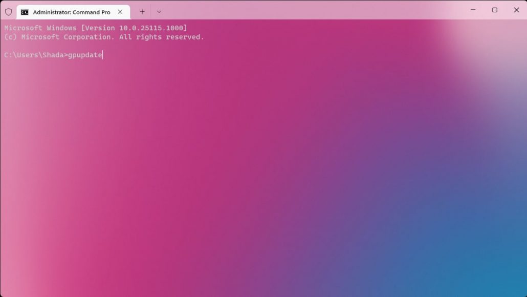Click the words Microsoft Windows in the first line

coord(40,28)
